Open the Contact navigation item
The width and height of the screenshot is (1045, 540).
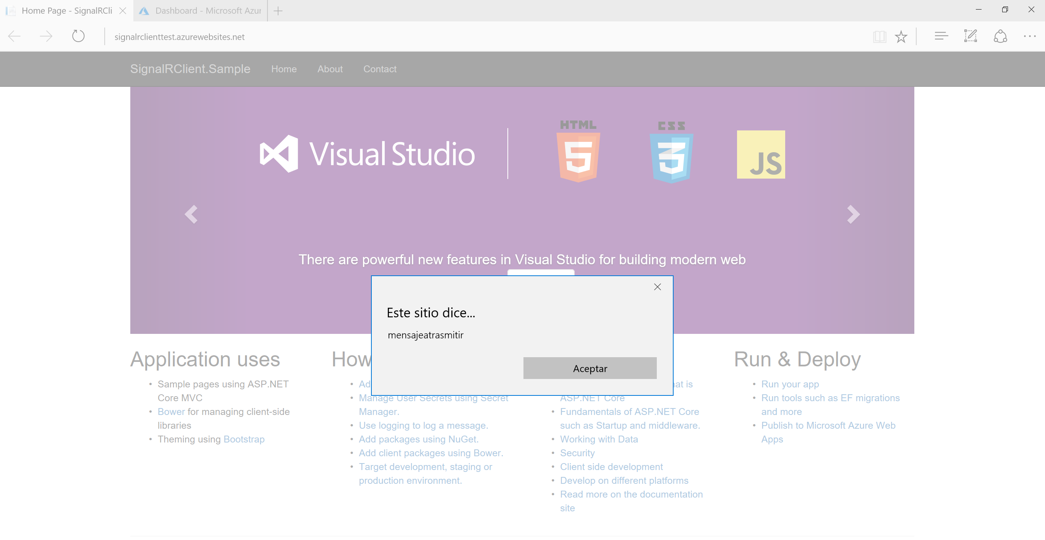point(380,69)
